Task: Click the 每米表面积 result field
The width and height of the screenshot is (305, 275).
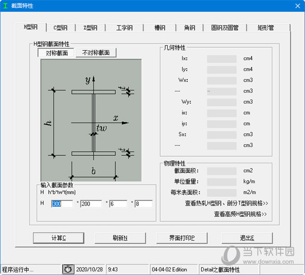Action: [222, 193]
